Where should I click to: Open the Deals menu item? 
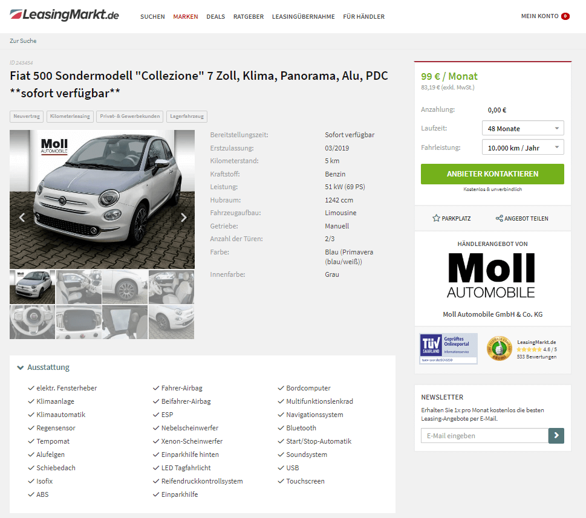[216, 16]
